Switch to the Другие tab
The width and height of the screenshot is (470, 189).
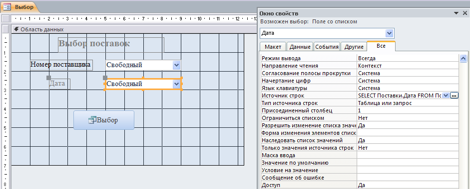354,47
